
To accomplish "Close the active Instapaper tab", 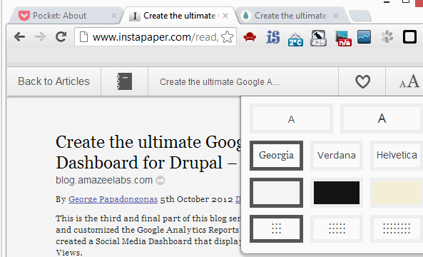I will 225,16.
